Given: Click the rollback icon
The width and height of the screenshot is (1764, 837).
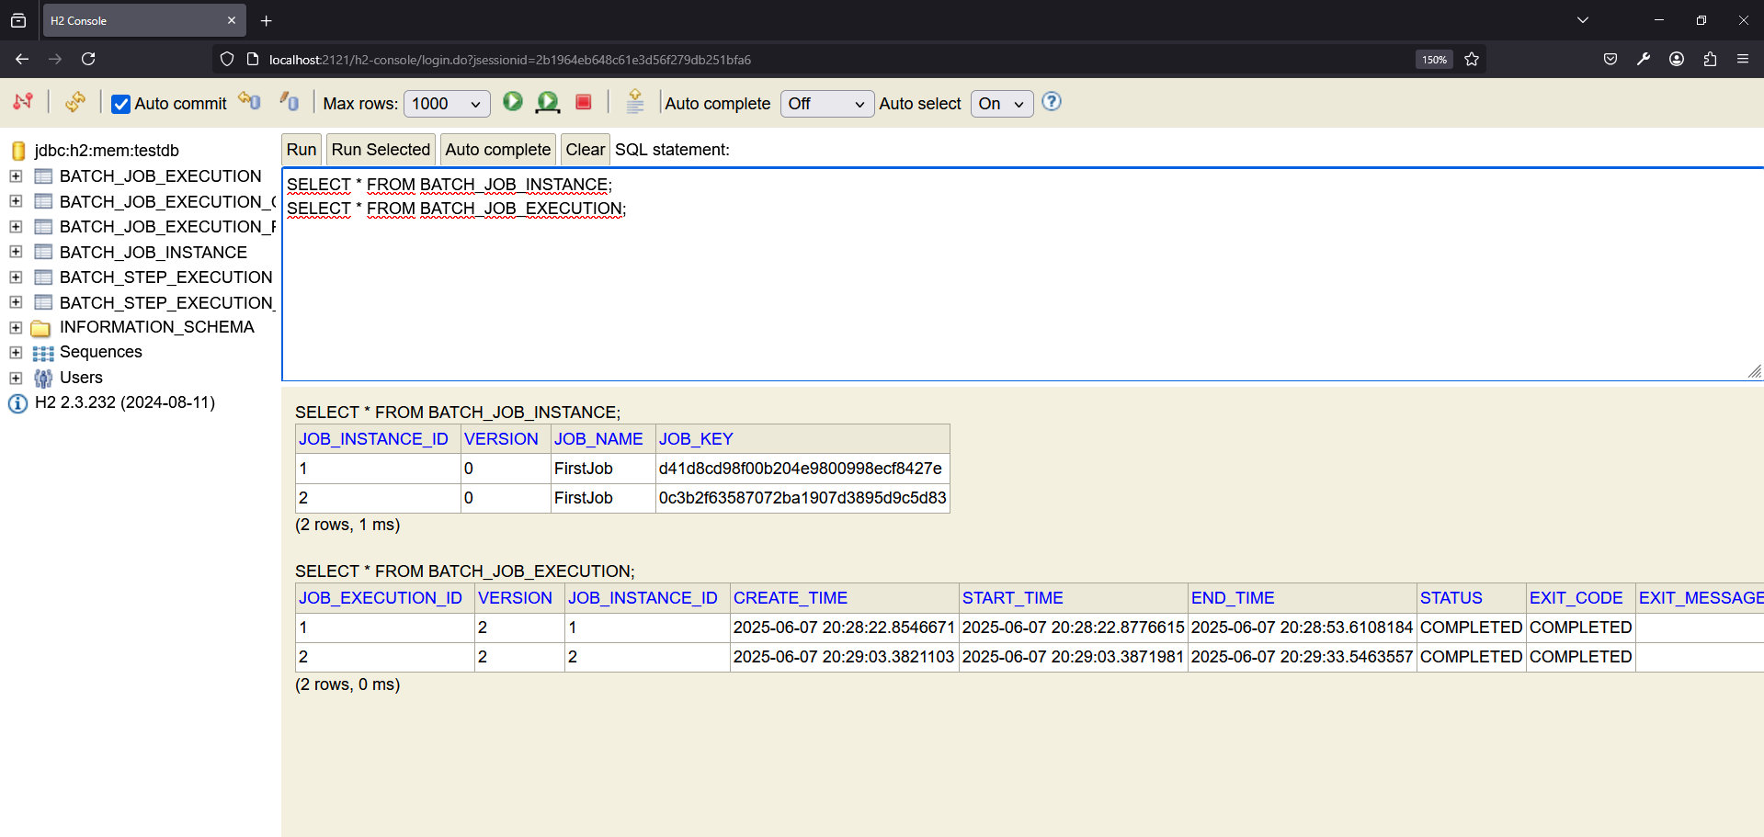Looking at the screenshot, I should coord(249,101).
